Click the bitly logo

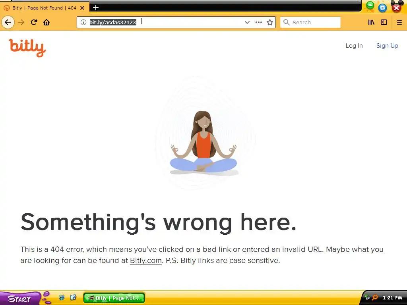click(x=27, y=48)
